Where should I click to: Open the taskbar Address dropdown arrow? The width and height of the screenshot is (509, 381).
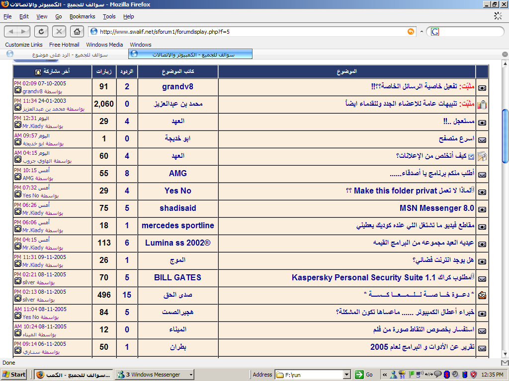(347, 375)
